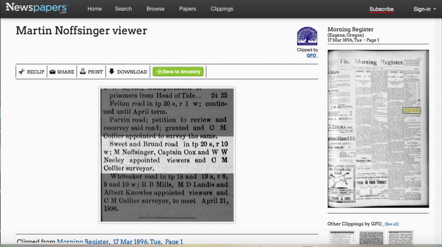This screenshot has height=247, width=442.
Task: Click the scissors Reclip icon
Action: [22, 72]
